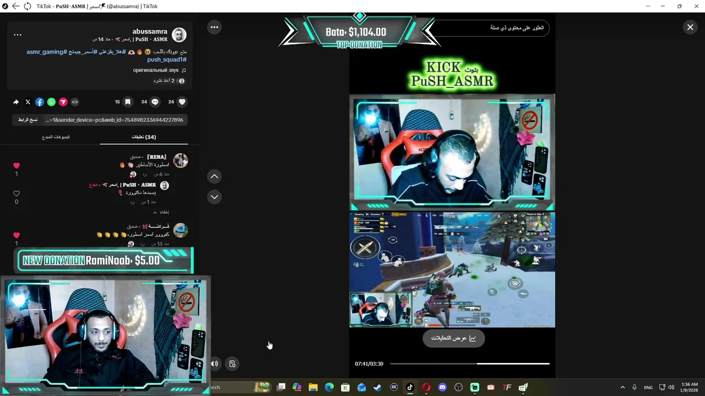Viewport: 705px width, 396px height.
Task: Click the microphone tray icon
Action: pyautogui.click(x=634, y=387)
